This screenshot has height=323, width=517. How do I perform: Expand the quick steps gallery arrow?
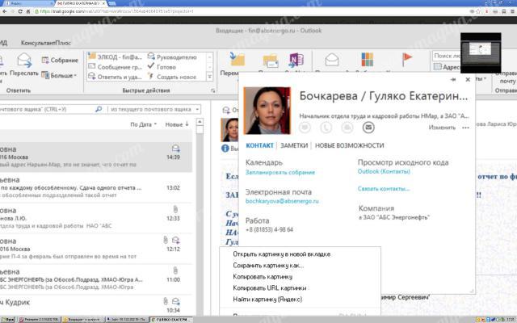point(209,77)
